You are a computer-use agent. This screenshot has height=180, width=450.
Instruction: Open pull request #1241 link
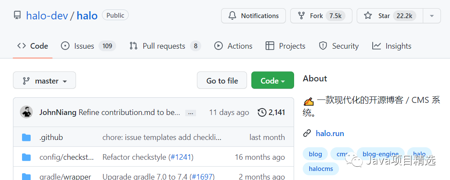coord(181,157)
